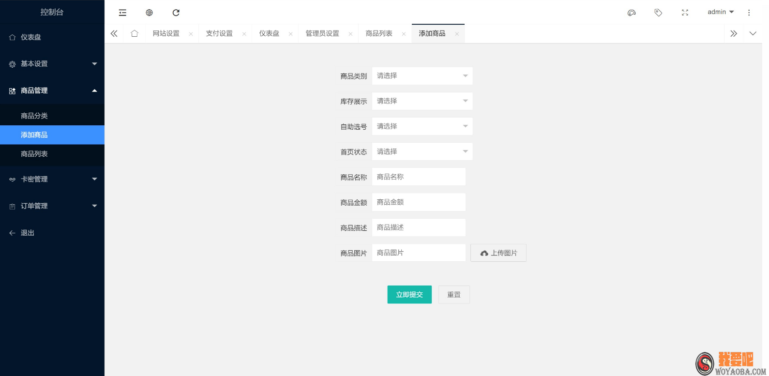
Task: Focus the 商品名称 input field
Action: (419, 177)
